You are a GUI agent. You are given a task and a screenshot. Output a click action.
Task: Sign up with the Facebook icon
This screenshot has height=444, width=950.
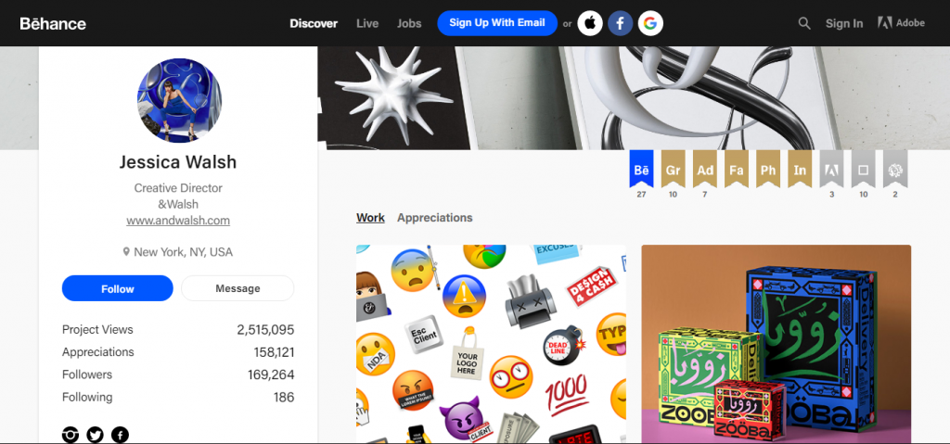(x=621, y=23)
